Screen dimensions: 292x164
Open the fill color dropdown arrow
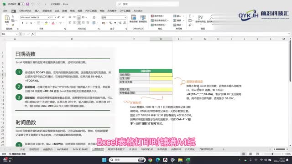pos(49,23)
